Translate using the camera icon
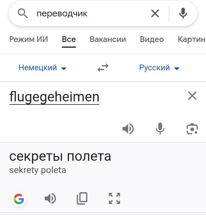 tap(192, 129)
